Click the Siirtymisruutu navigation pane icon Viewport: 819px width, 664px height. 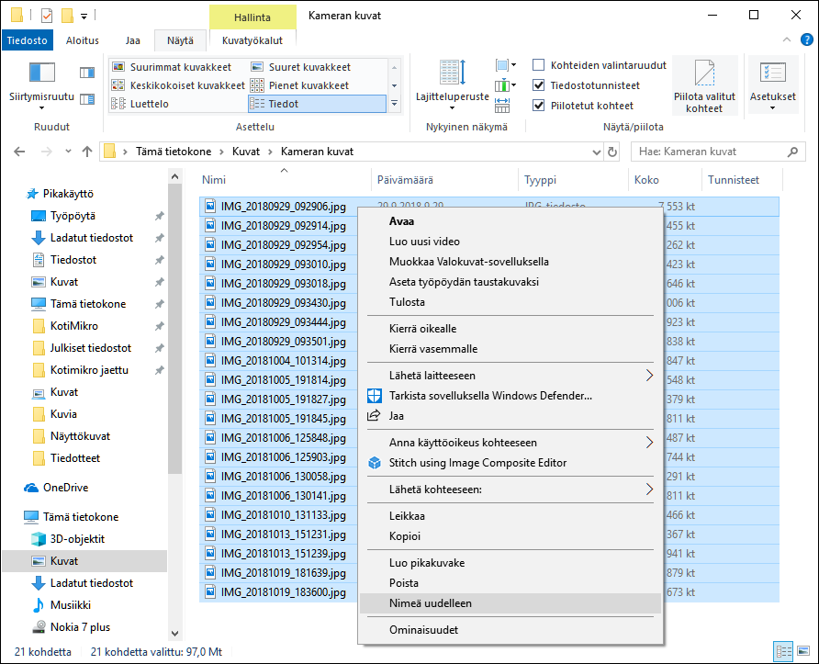tap(42, 73)
